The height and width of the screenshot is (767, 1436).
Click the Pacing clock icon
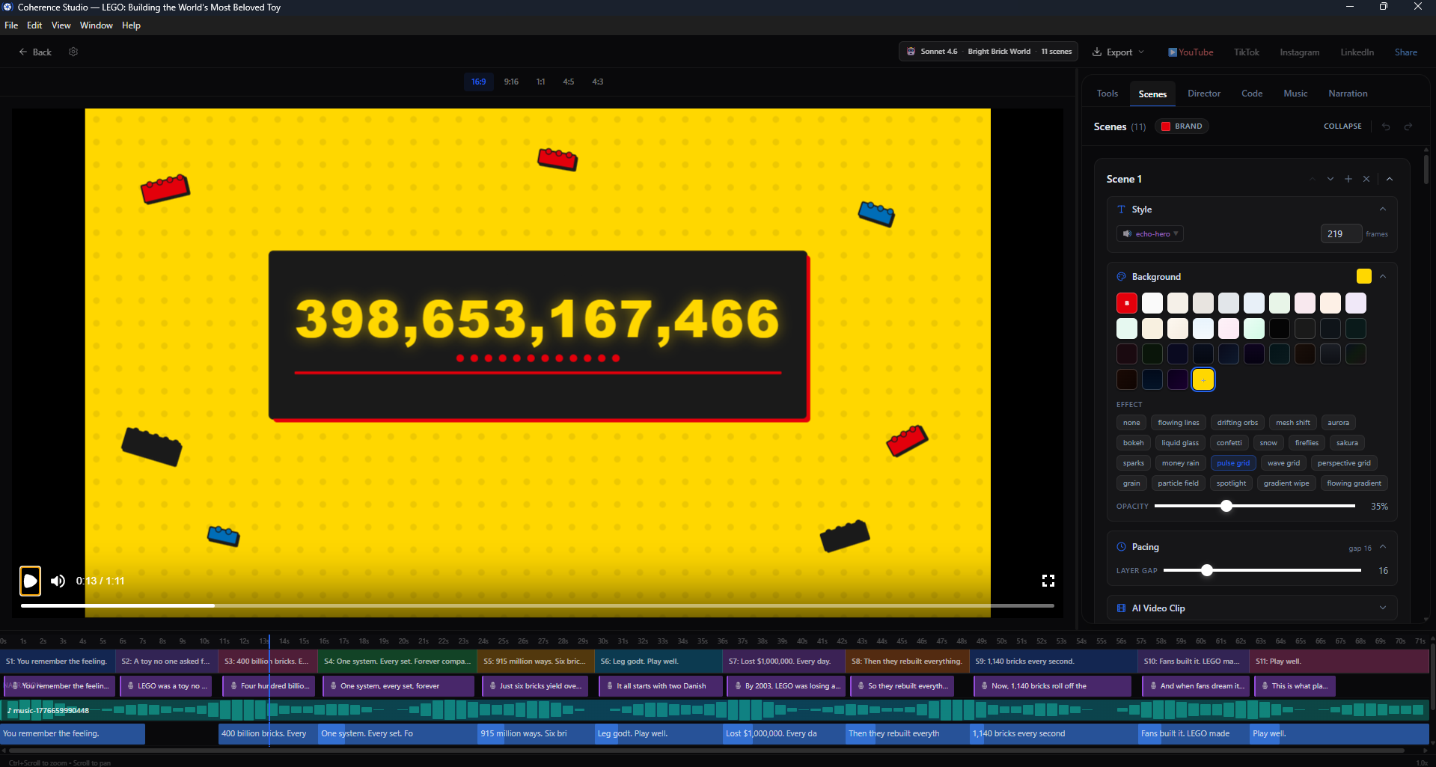pyautogui.click(x=1122, y=547)
